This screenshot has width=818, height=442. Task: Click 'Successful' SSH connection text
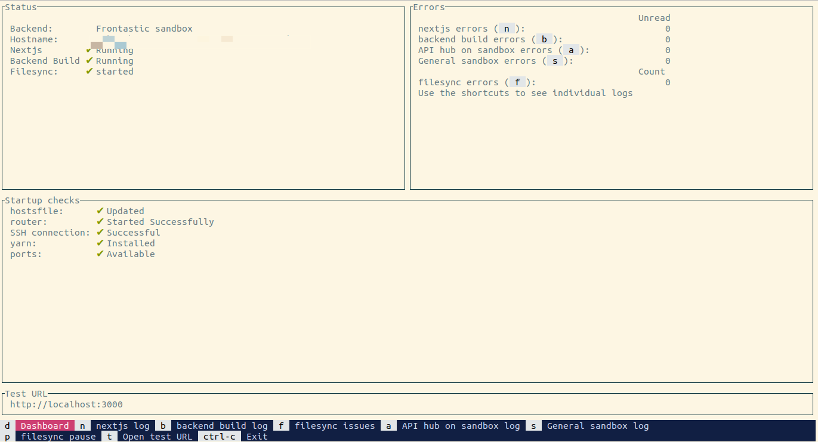click(134, 233)
